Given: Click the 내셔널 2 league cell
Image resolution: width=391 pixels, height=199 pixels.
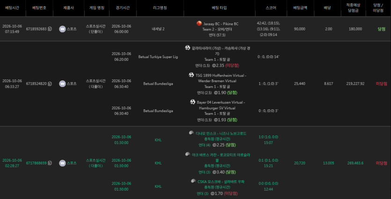Looking at the screenshot, I should click(158, 29).
